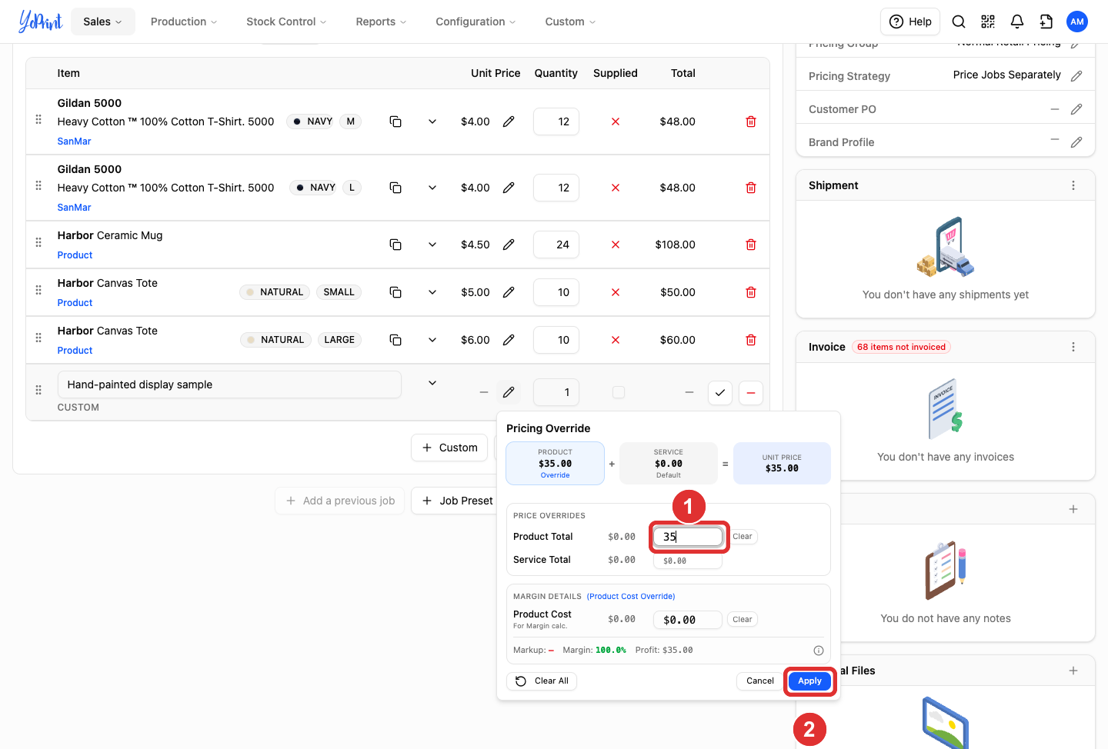Delete the Gildan 5000 NAVY M row

(x=751, y=122)
